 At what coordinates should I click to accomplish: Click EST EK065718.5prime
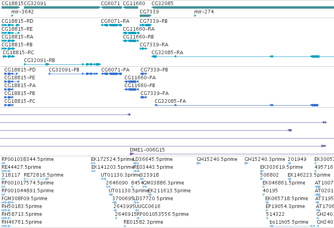287,199
